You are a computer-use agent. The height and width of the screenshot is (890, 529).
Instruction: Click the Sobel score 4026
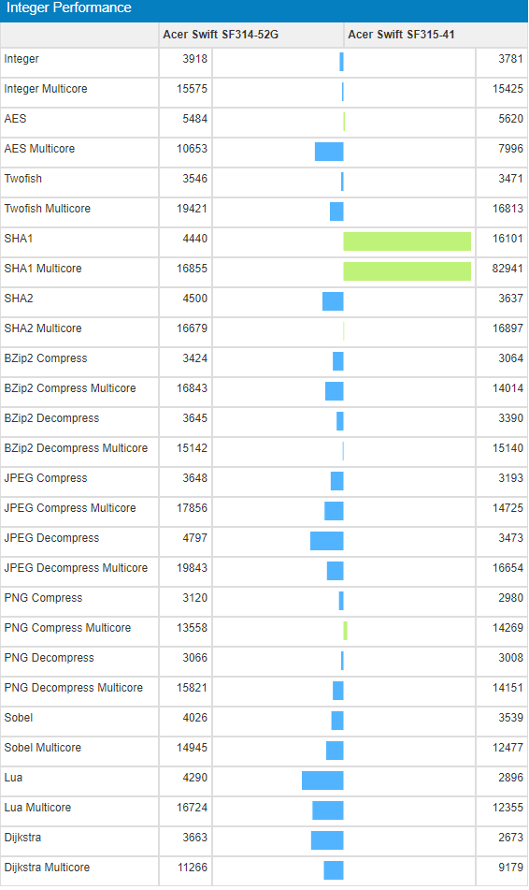point(195,718)
